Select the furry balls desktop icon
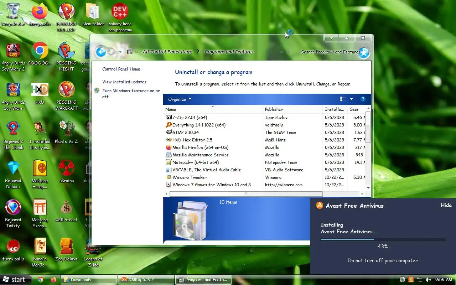Viewport: 456px width, 285px height. coord(13,250)
